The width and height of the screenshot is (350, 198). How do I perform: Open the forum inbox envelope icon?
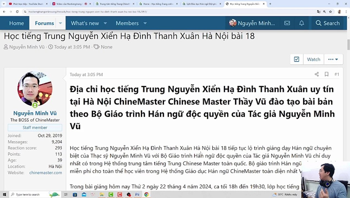point(287,23)
